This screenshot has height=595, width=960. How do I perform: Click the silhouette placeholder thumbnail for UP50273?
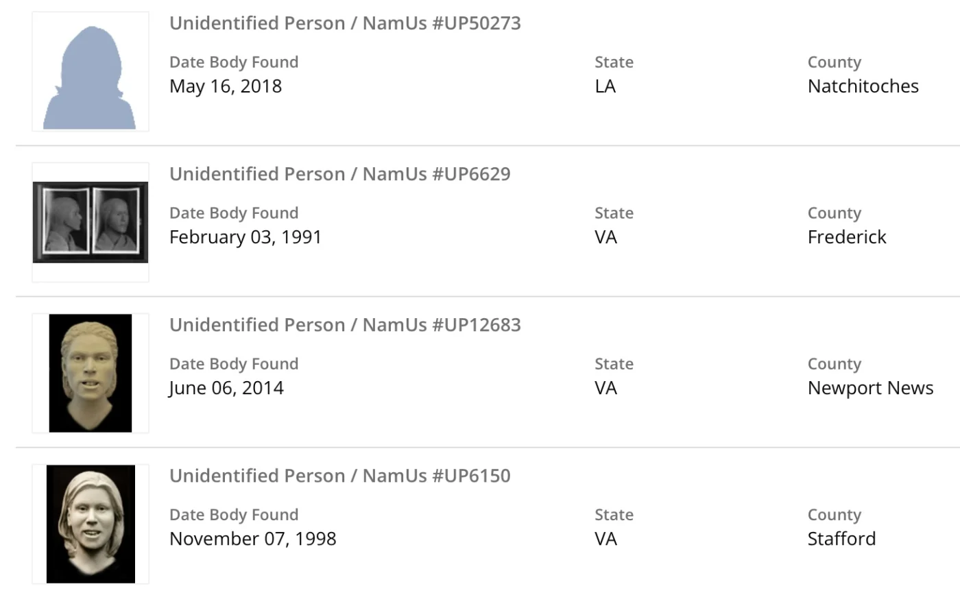[91, 72]
